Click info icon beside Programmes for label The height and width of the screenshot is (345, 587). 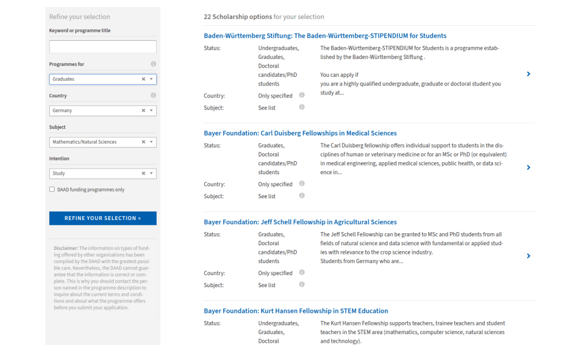click(x=153, y=64)
